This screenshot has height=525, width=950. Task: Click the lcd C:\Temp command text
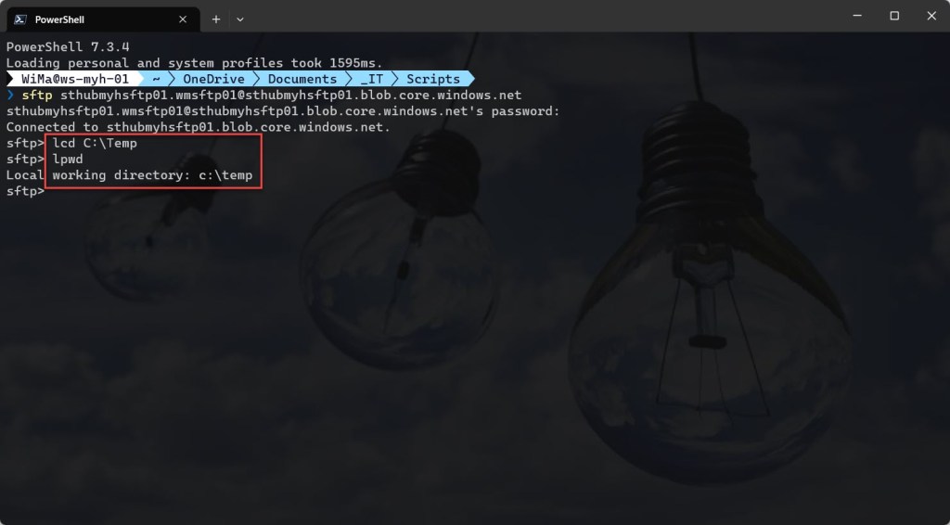tap(95, 143)
